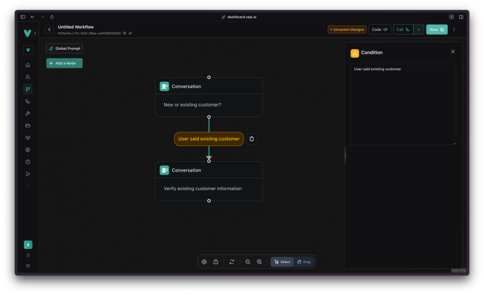Copy the workflow ID
484x295 pixels.
124,33
